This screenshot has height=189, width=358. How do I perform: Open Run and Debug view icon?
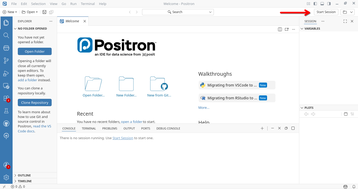click(6, 73)
